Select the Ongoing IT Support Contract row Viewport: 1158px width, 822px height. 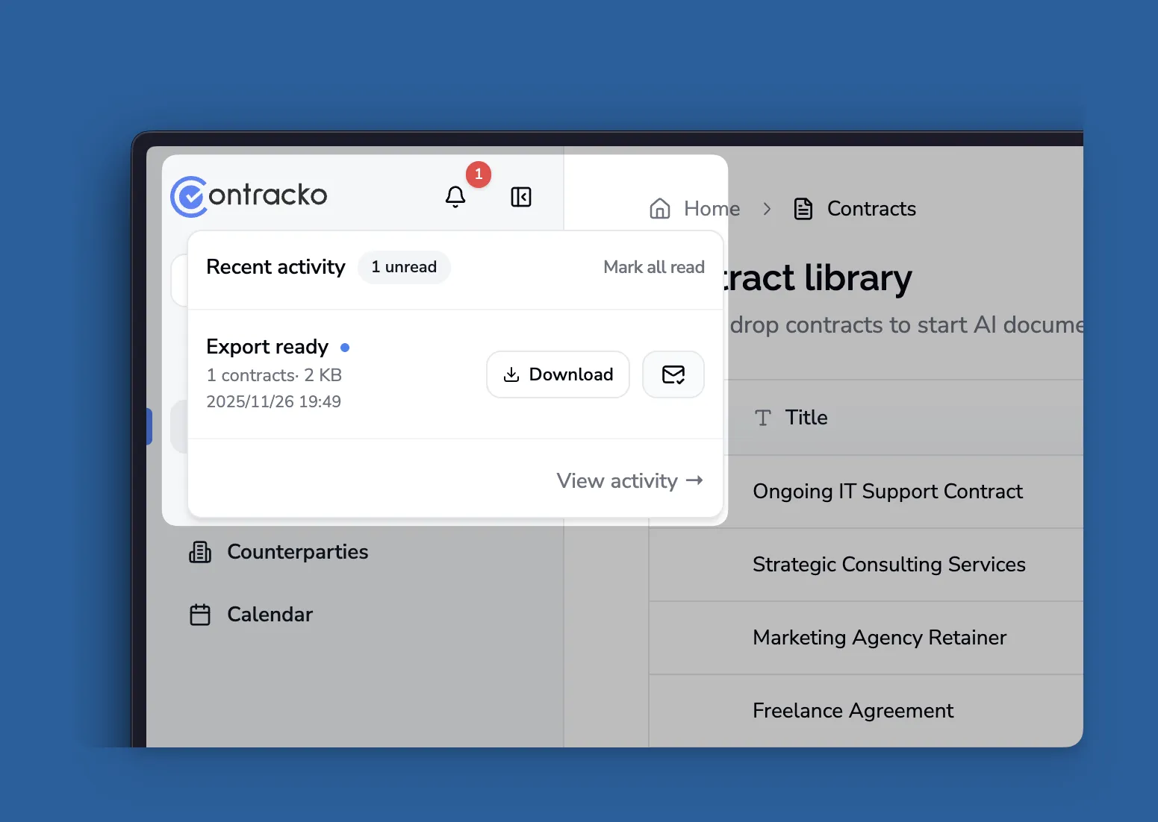point(888,492)
